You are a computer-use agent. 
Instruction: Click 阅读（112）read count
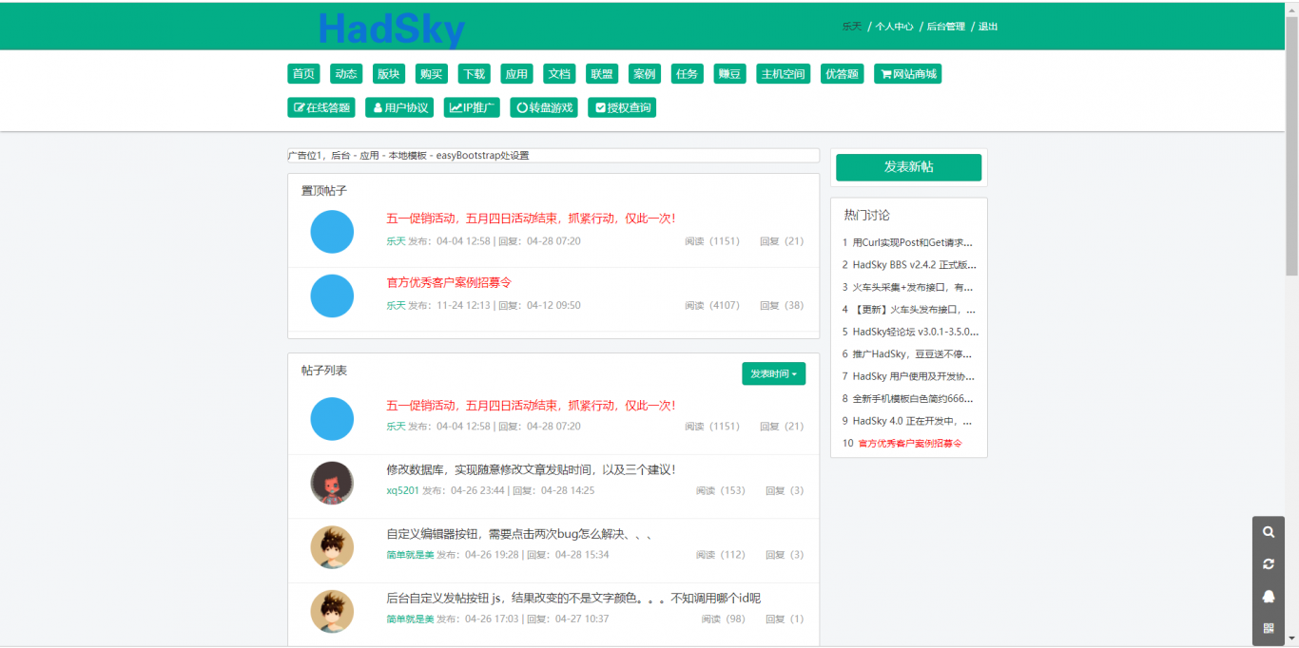[721, 555]
